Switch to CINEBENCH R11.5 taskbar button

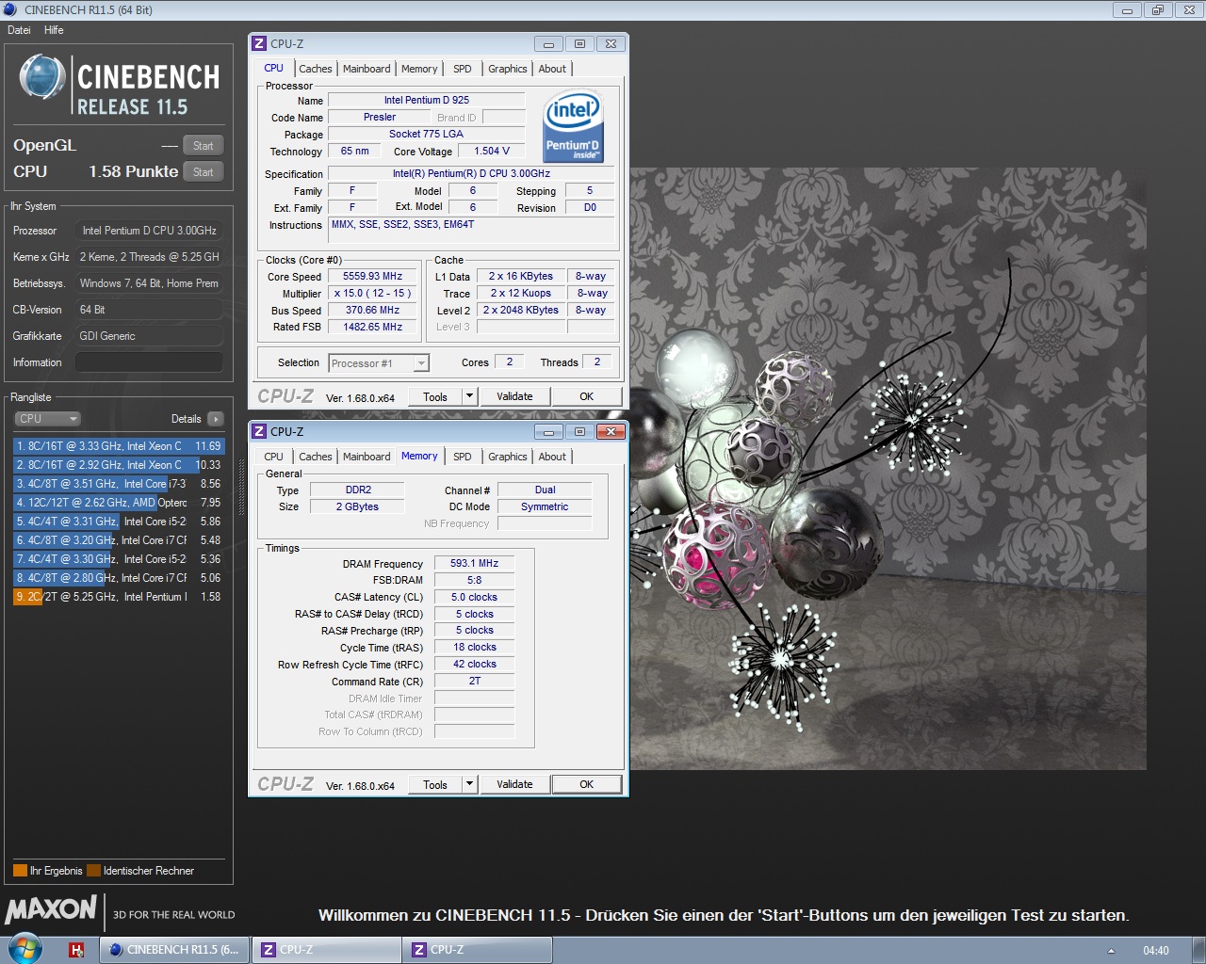(174, 950)
